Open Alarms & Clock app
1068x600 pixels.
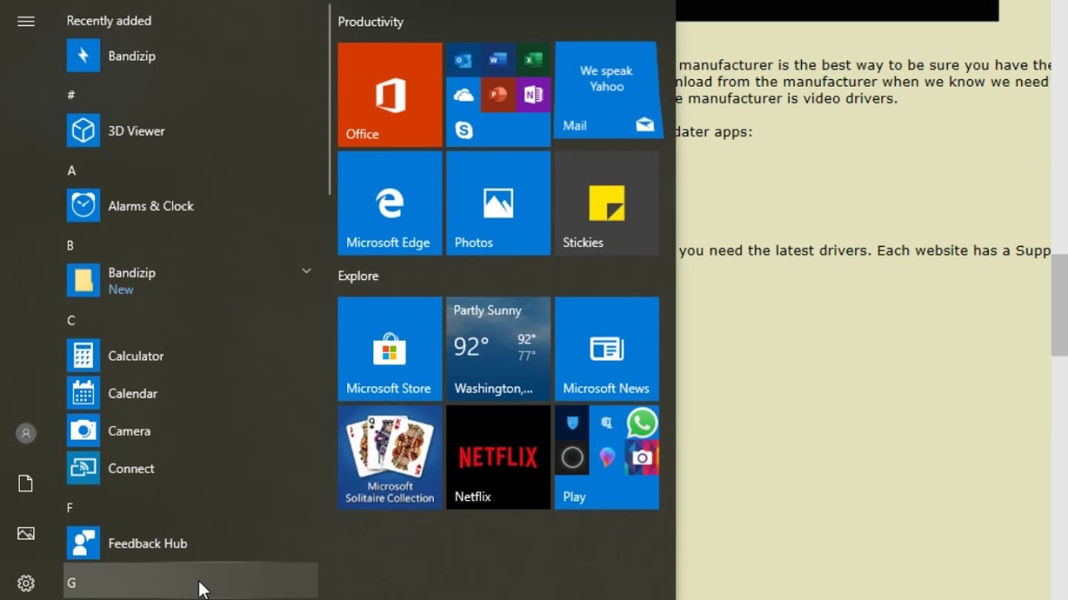coord(190,206)
